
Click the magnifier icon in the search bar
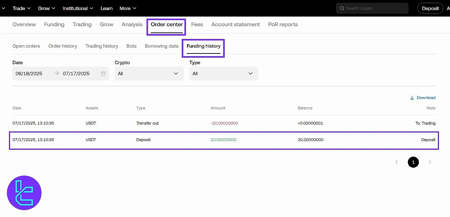[x=342, y=8]
